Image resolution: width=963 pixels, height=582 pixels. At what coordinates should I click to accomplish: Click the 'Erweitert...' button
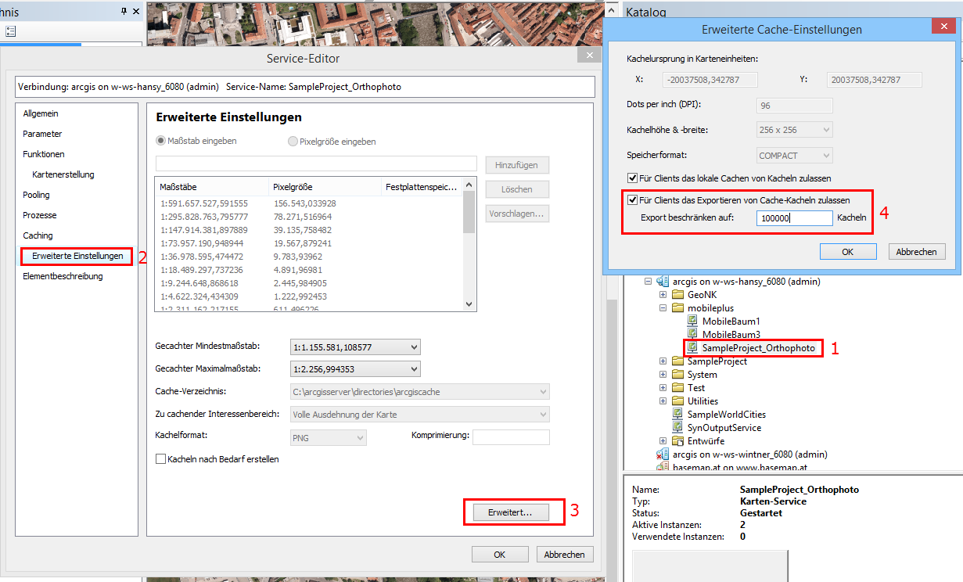(510, 512)
